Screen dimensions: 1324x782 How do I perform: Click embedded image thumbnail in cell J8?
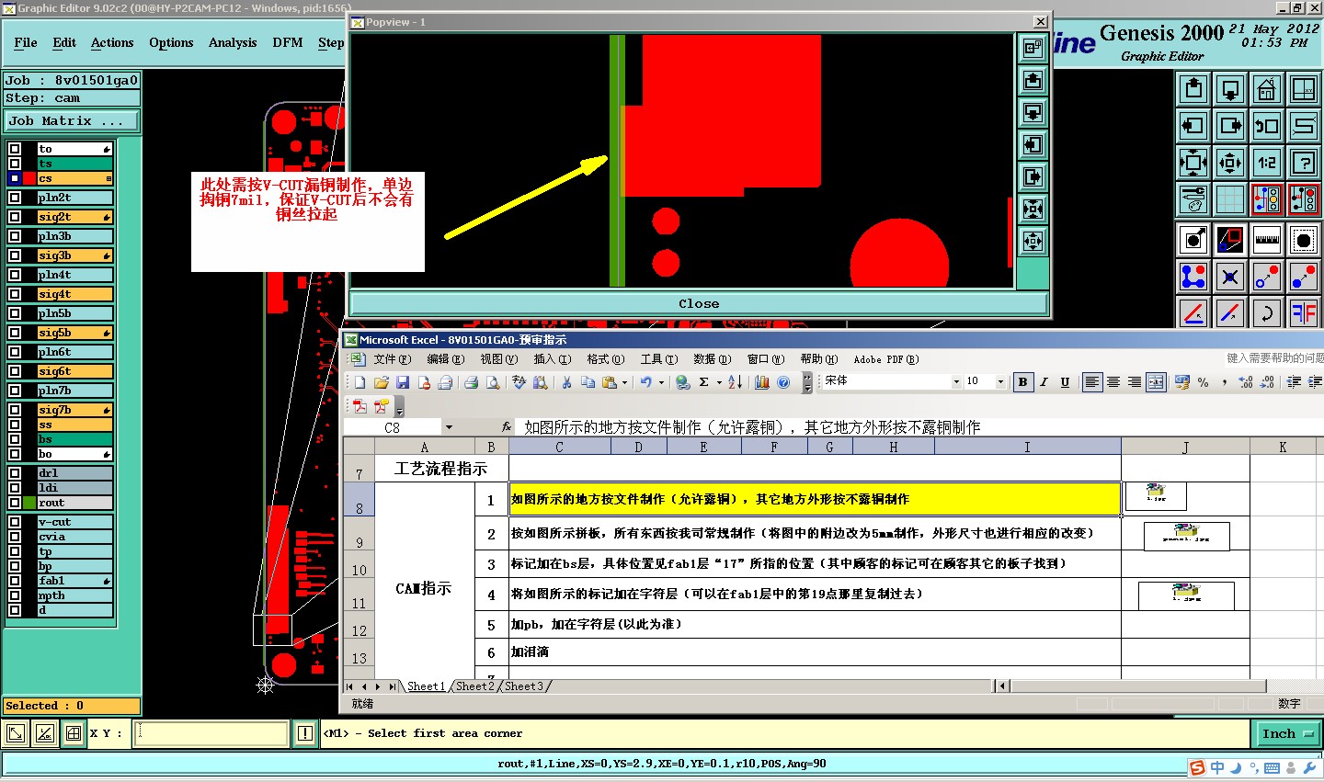1156,495
